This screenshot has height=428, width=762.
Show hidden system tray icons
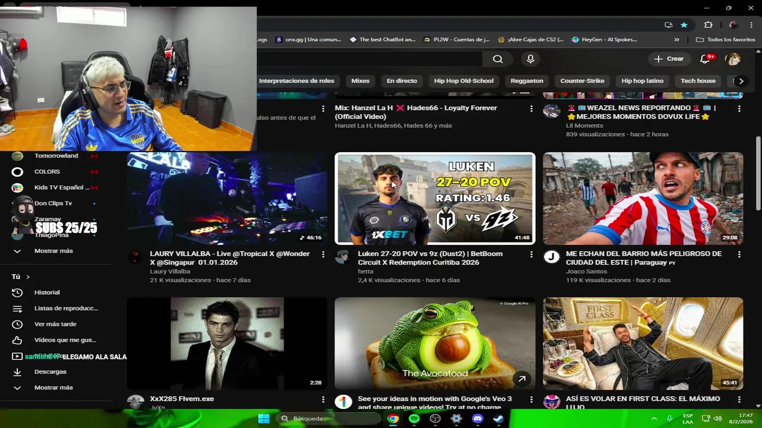[654, 418]
